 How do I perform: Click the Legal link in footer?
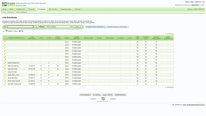[184, 105]
